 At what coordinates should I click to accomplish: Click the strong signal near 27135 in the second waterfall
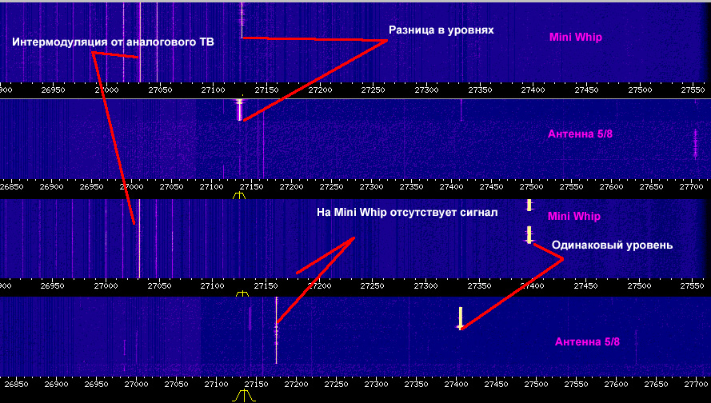[240, 110]
